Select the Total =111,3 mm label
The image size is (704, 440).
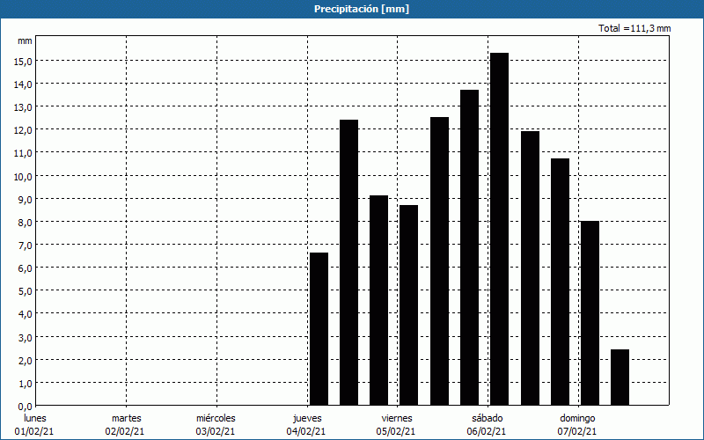coord(634,28)
